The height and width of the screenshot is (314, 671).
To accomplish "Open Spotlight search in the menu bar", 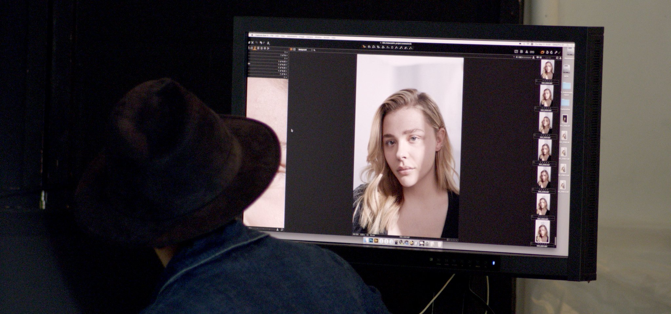I will (567, 45).
